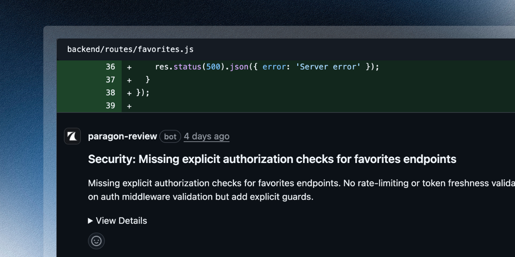
Task: Click the plus marker beside line 36
Action: coord(129,66)
